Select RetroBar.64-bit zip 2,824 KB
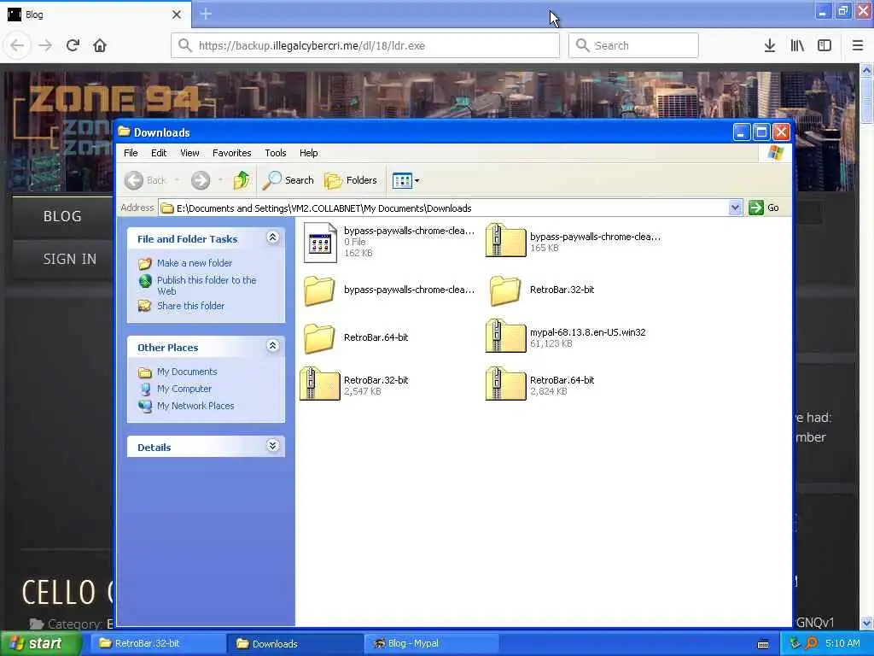 point(540,384)
